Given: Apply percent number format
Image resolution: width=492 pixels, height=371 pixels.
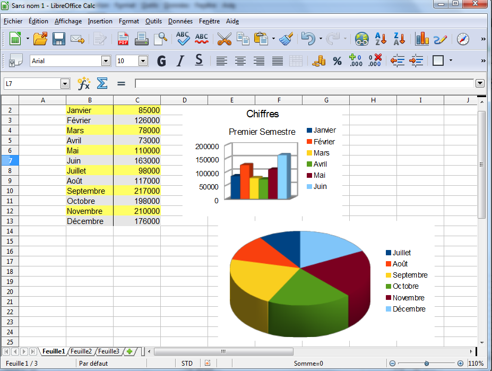Looking at the screenshot, I should (x=337, y=61).
